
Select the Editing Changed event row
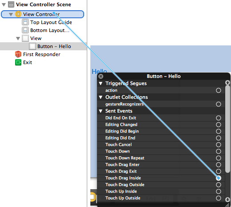[x=161, y=125]
